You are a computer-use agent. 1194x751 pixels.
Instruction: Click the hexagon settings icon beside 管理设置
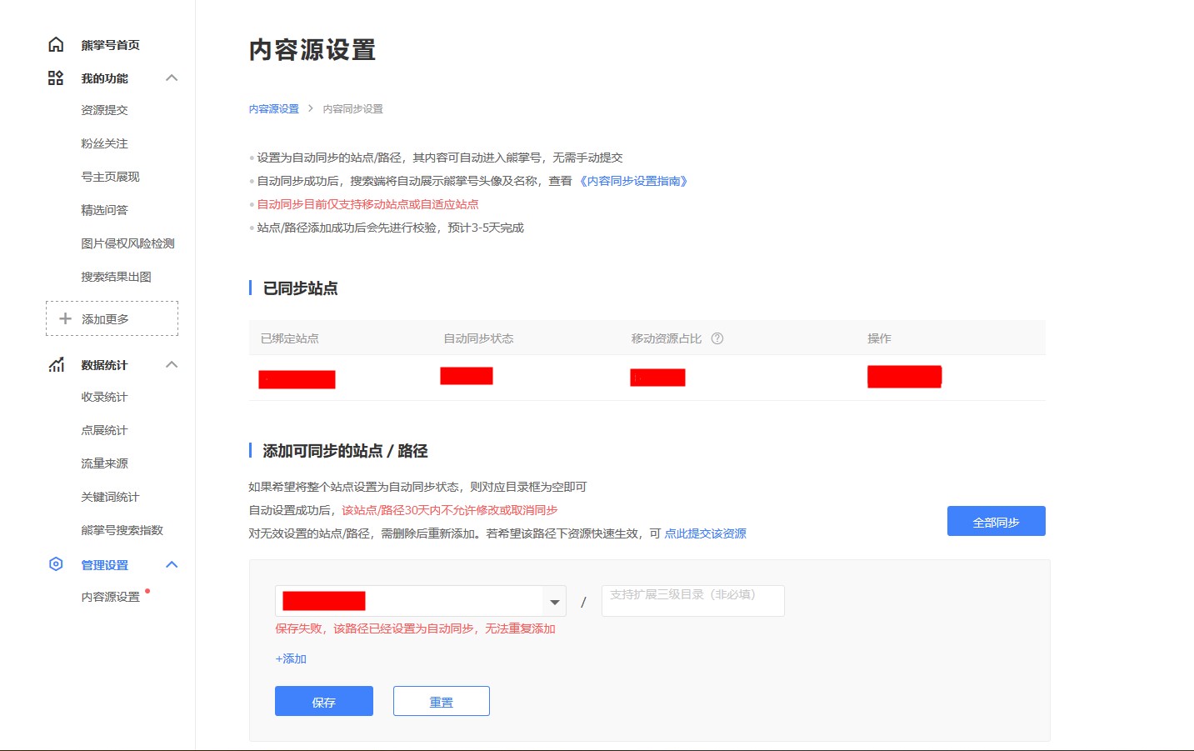[56, 564]
